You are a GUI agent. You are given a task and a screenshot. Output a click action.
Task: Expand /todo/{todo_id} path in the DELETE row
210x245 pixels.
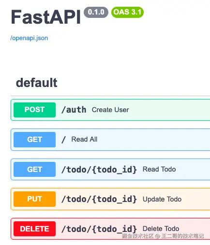(x=99, y=229)
